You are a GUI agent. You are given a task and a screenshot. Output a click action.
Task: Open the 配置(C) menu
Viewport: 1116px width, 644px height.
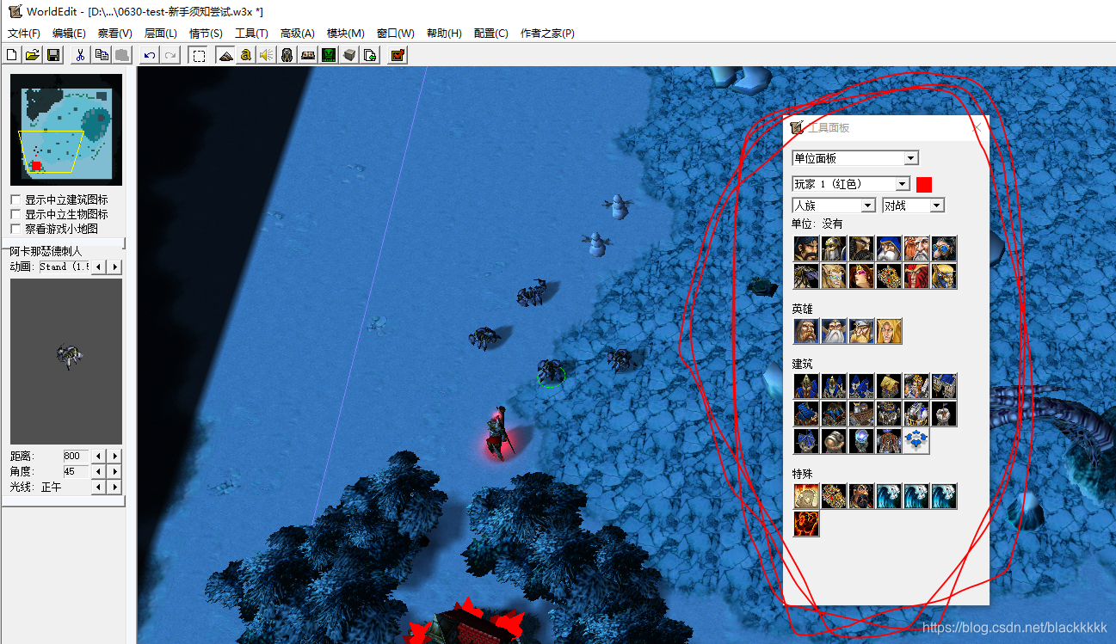490,34
